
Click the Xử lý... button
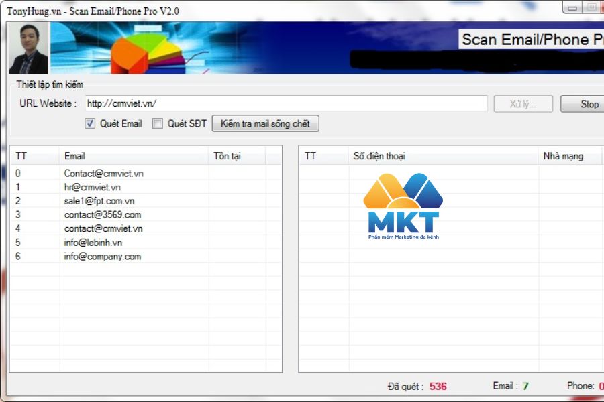(523, 104)
